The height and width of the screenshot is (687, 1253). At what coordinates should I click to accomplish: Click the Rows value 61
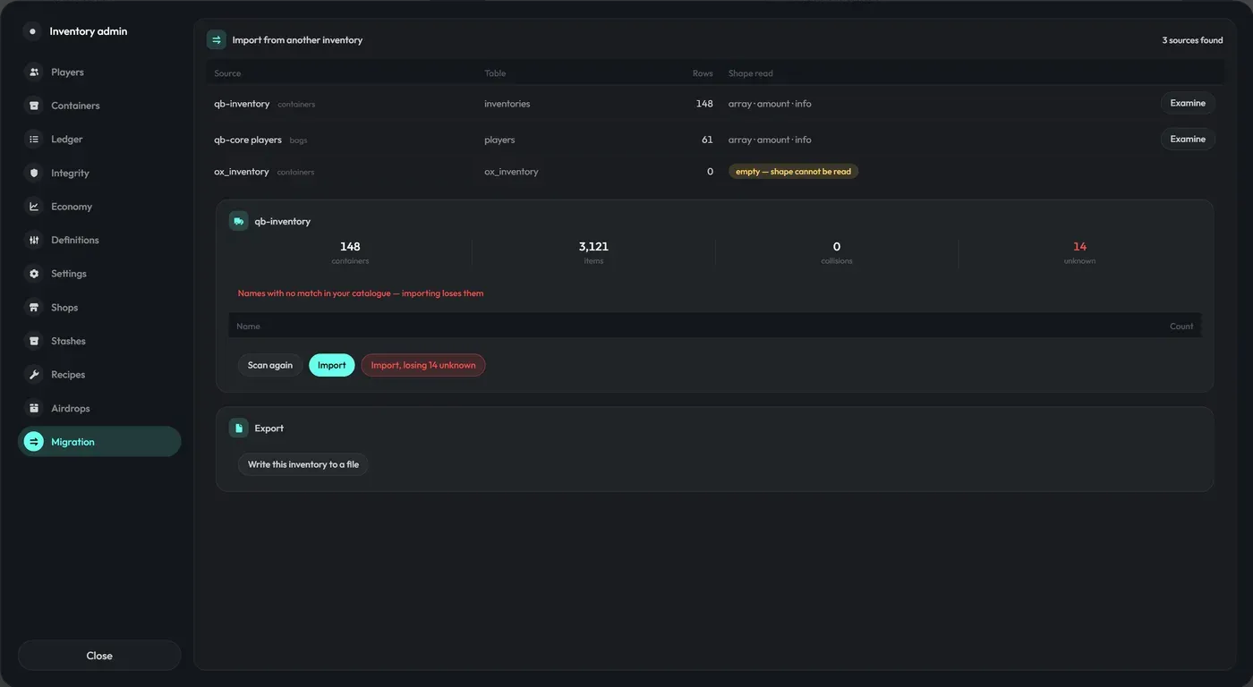tap(707, 140)
